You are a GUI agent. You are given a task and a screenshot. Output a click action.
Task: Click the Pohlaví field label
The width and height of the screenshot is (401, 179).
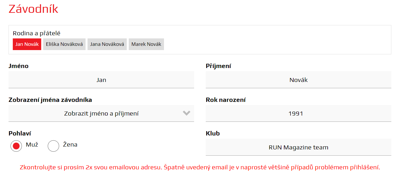20,133
